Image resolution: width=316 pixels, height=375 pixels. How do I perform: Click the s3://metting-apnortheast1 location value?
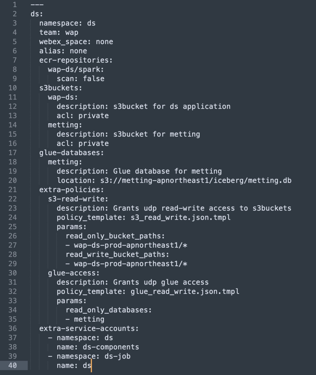tap(196, 181)
